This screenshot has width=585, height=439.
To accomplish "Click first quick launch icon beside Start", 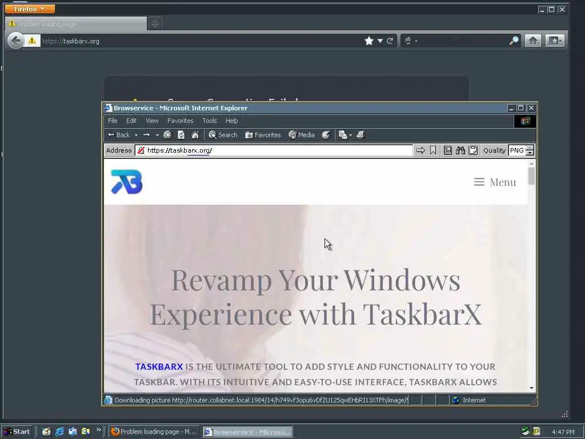I will point(46,432).
